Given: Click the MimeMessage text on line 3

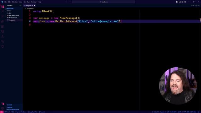Looking at the screenshot, I should [x=68, y=18].
